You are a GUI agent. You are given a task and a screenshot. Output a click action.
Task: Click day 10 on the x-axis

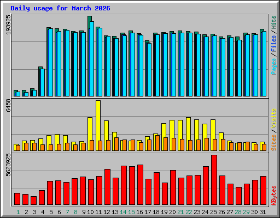pos(90,212)
